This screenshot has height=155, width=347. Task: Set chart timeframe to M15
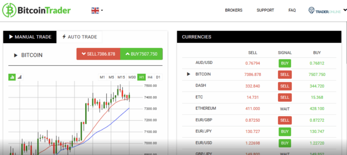click(x=121, y=77)
